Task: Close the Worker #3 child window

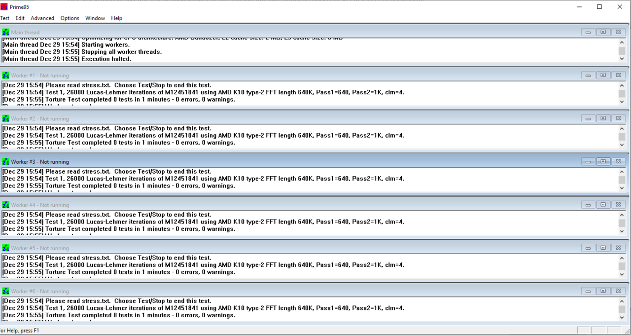Action: [618, 161]
